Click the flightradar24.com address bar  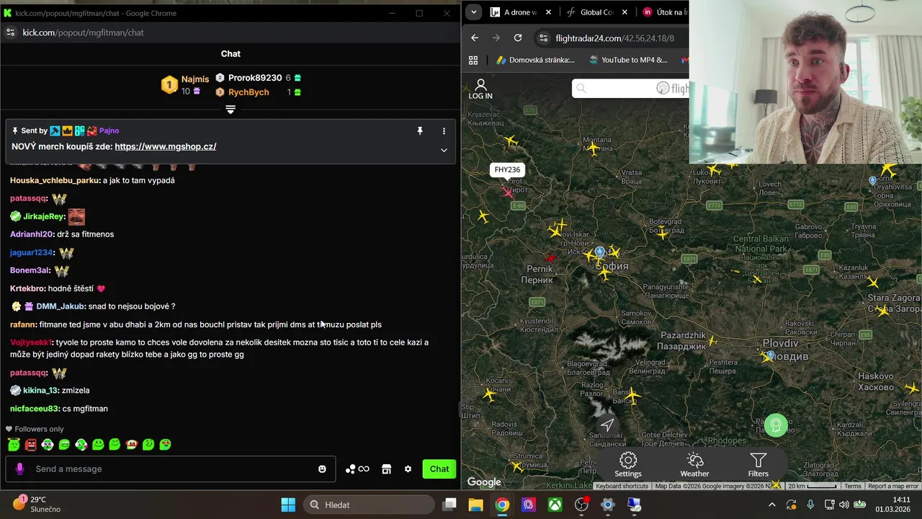pos(612,38)
